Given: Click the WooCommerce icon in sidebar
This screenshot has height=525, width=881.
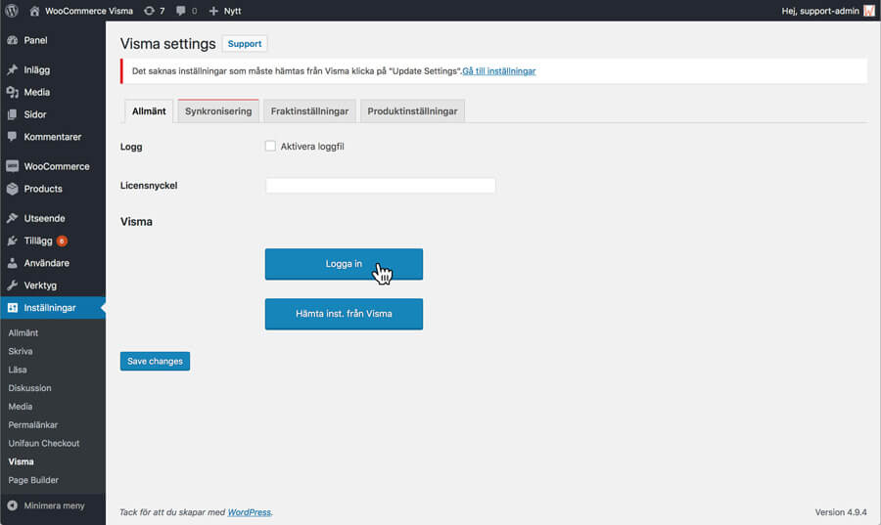Looking at the screenshot, I should [x=13, y=166].
